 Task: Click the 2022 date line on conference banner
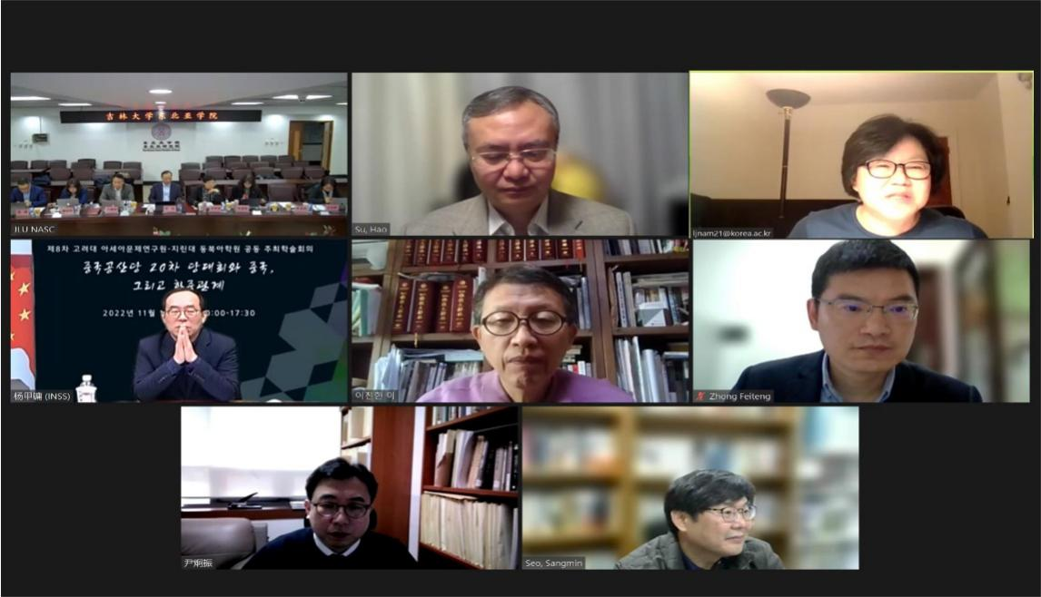coord(179,313)
